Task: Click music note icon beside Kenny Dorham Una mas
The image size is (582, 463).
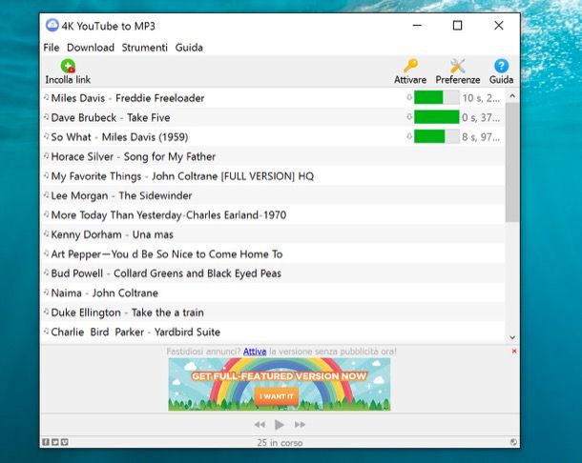Action: pos(47,234)
